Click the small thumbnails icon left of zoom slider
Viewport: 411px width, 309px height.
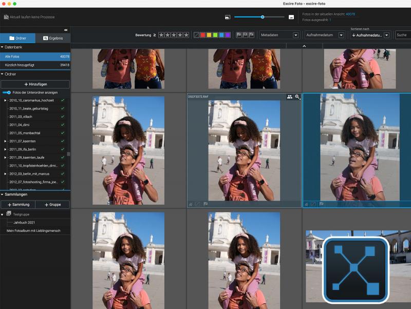pos(228,17)
